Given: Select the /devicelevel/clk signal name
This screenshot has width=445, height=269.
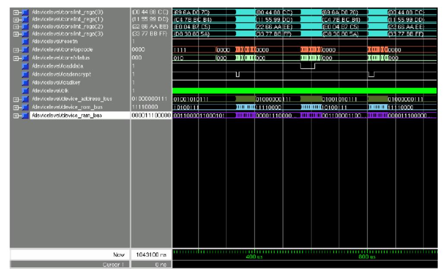Looking at the screenshot, I should tap(50, 91).
